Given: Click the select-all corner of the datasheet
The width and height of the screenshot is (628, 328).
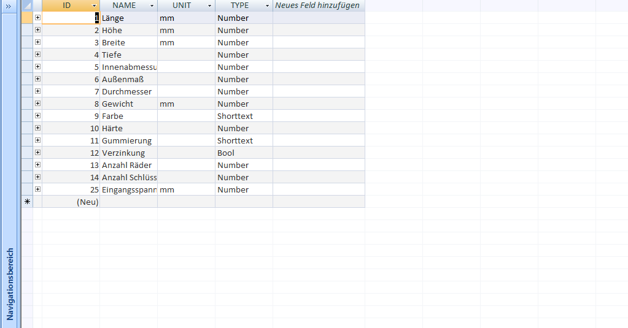Looking at the screenshot, I should pyautogui.click(x=27, y=6).
